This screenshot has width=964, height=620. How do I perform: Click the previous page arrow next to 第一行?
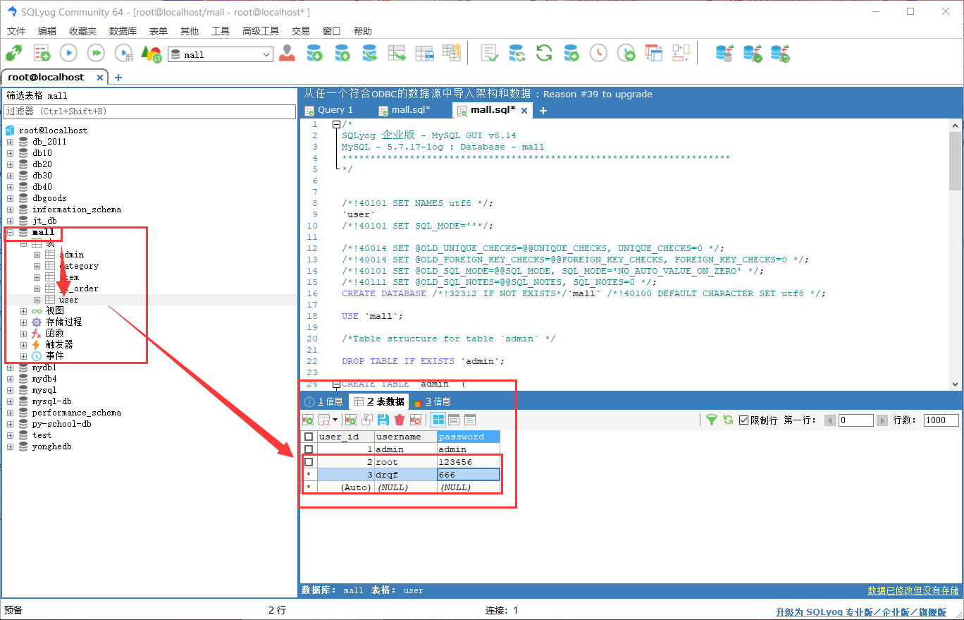point(830,420)
